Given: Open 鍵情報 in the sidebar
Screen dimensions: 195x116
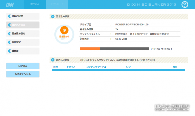Looking at the screenshot, I should [x=23, y=51].
